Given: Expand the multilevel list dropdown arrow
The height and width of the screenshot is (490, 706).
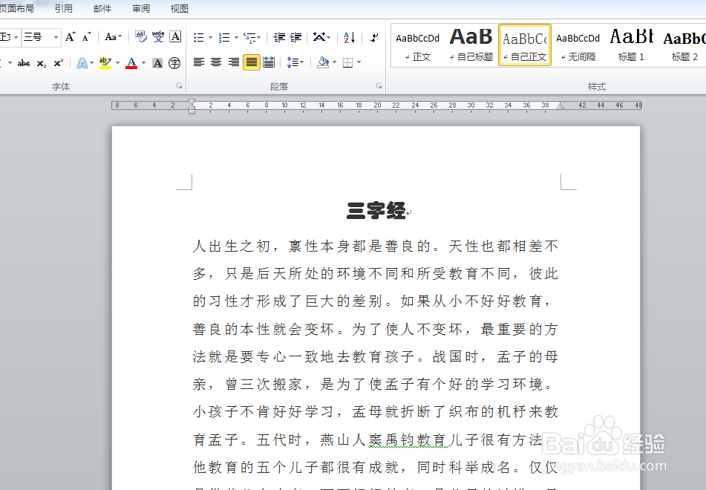Looking at the screenshot, I should point(259,38).
